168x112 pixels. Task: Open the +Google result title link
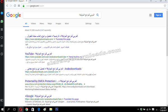[x=38, y=96]
